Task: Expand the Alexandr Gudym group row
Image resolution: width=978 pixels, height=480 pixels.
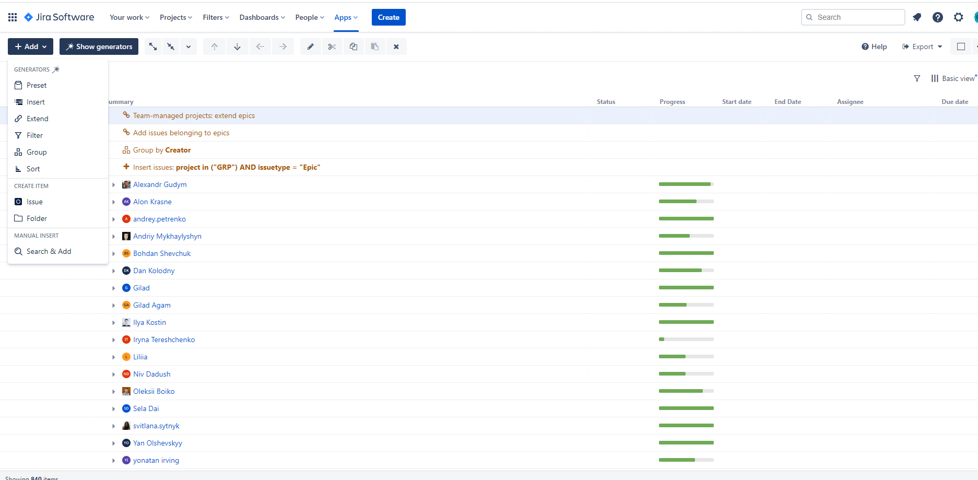Action: pos(114,185)
